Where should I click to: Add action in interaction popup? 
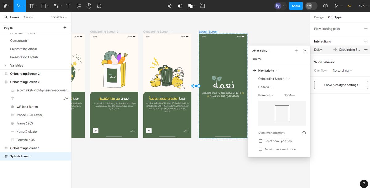coord(297,51)
